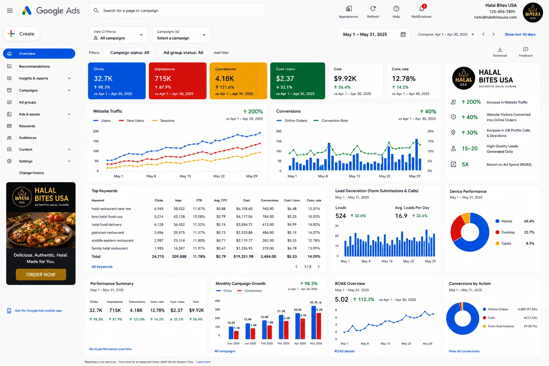Click the location pin icon for 30%
The width and height of the screenshot is (549, 366).
tap(453, 133)
